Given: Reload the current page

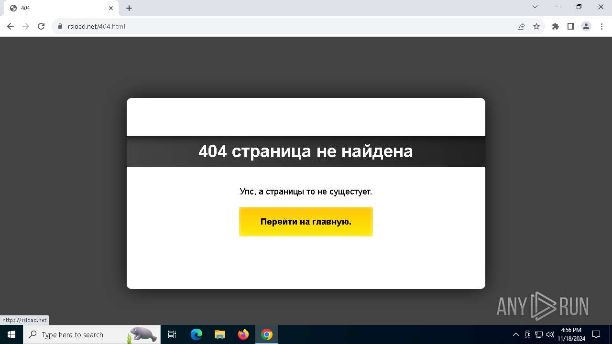Looking at the screenshot, I should pos(41,26).
